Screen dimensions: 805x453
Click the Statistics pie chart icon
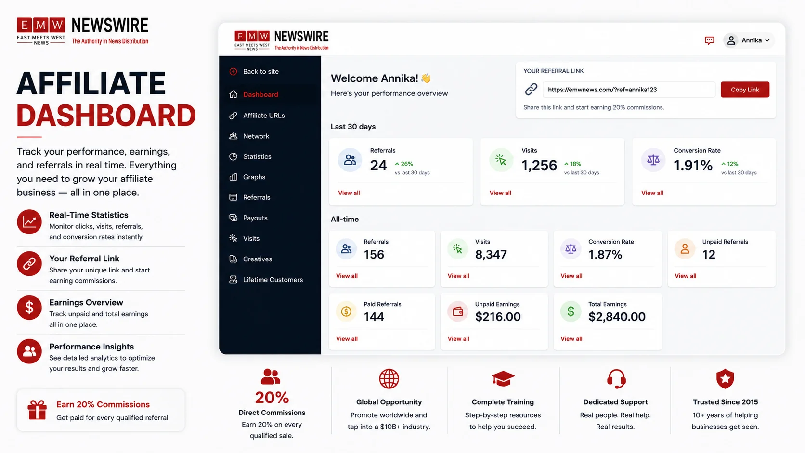point(234,156)
